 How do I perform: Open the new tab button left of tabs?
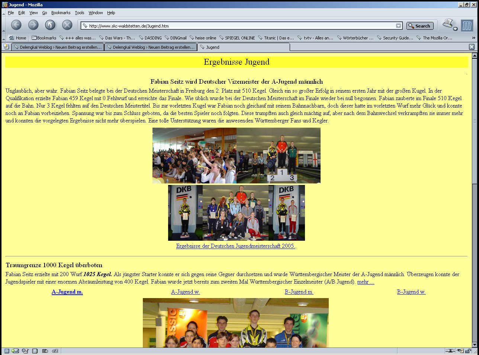(6, 47)
